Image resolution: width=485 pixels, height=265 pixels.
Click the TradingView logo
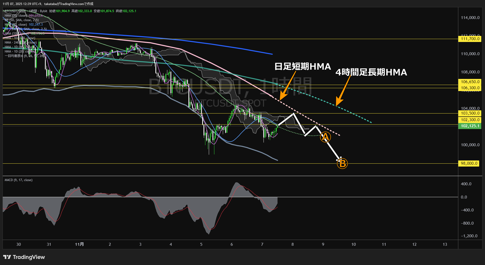pos(23,257)
